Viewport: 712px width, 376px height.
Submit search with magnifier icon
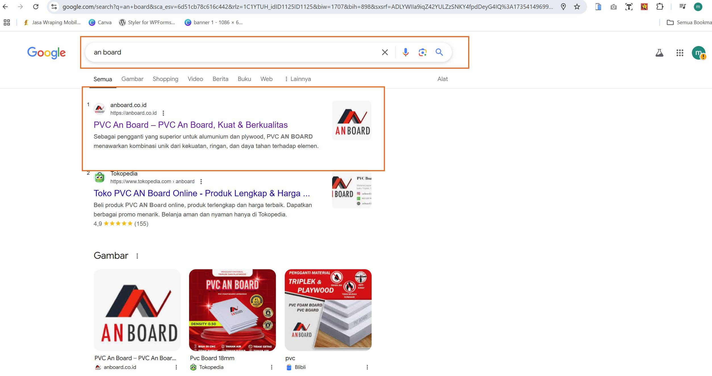pyautogui.click(x=439, y=52)
